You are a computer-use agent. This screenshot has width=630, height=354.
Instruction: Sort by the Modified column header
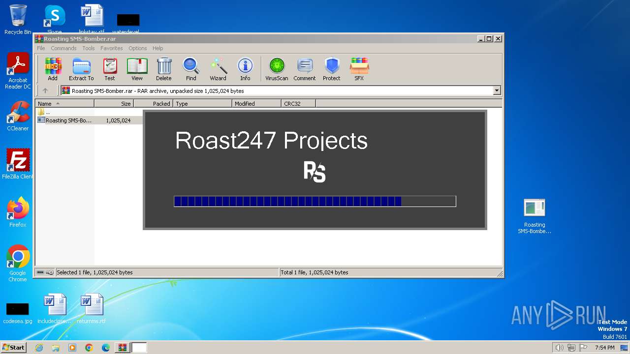point(256,104)
